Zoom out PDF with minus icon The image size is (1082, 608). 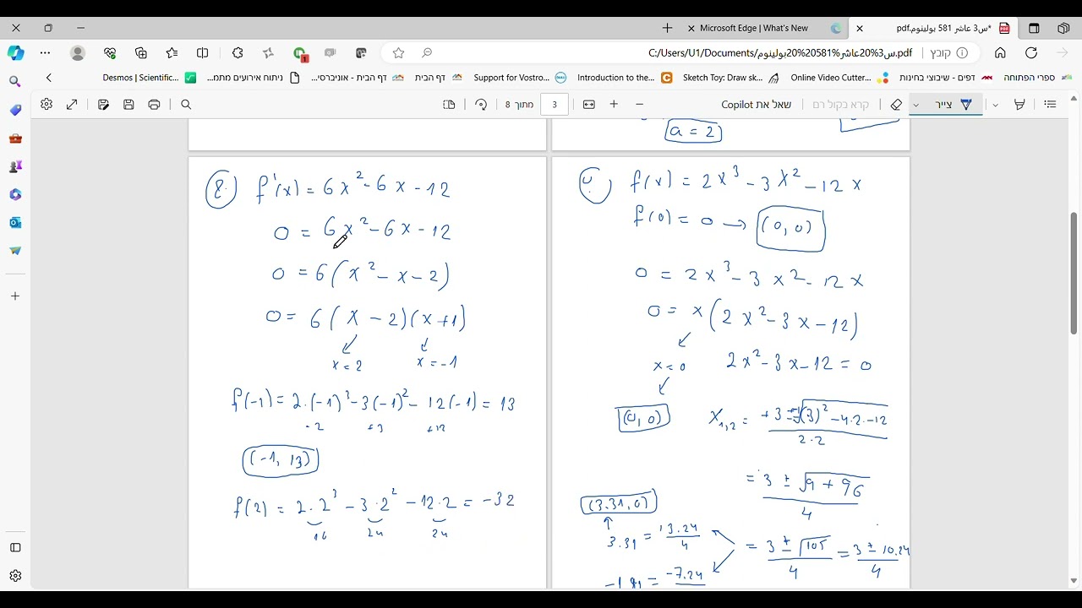[x=639, y=104]
